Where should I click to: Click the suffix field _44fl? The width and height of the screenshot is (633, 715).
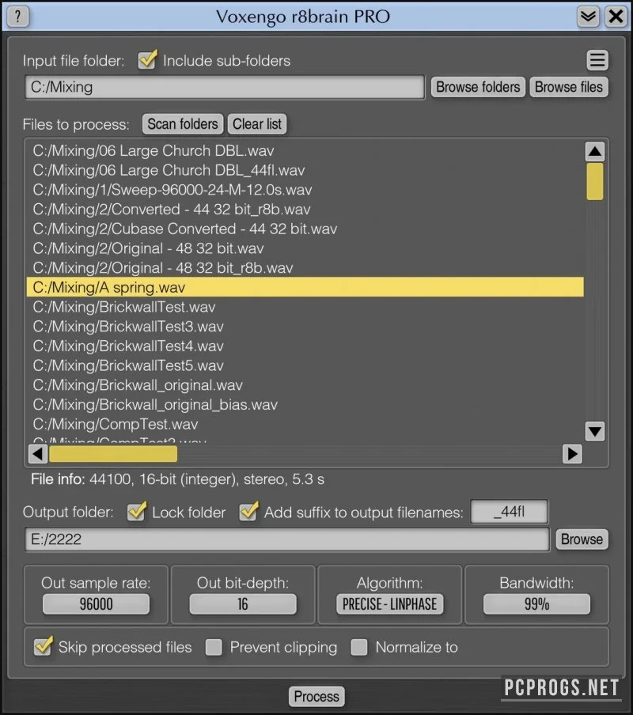[509, 512]
